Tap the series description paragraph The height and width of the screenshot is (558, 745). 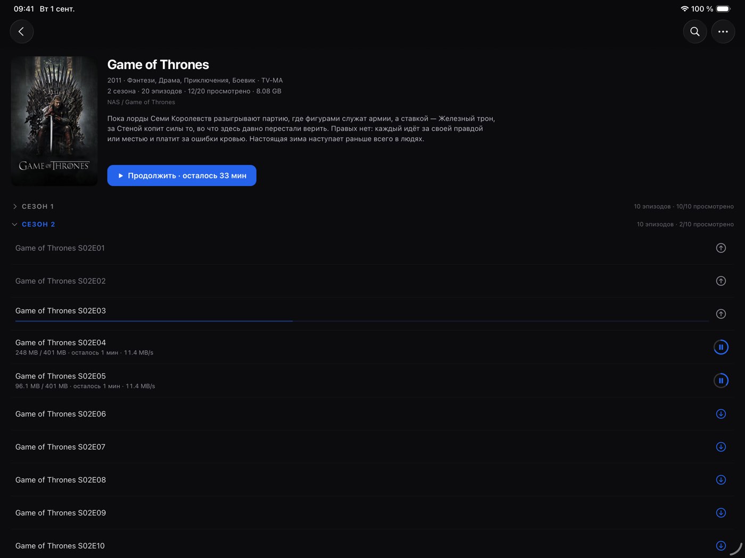click(x=301, y=129)
